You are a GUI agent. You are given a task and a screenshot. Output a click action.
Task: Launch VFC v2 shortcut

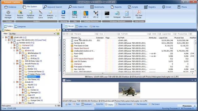[96, 14]
